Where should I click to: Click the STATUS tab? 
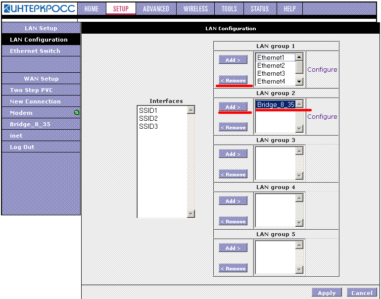(x=259, y=8)
